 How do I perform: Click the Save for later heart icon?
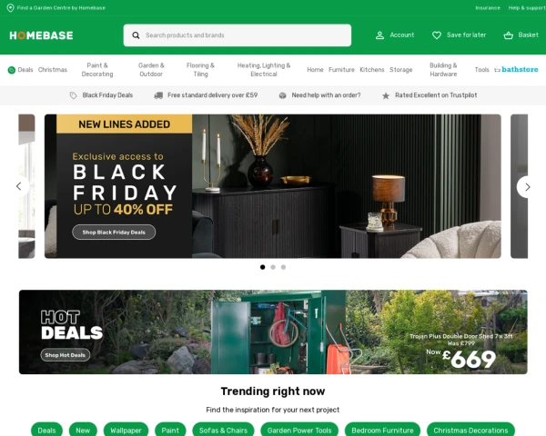tap(436, 35)
